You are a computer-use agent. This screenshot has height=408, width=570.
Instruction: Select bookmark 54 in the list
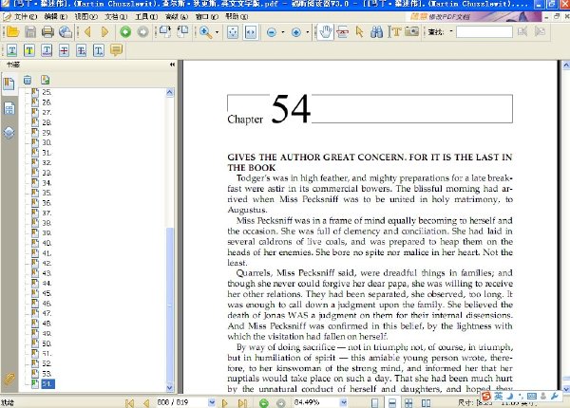[x=47, y=383]
